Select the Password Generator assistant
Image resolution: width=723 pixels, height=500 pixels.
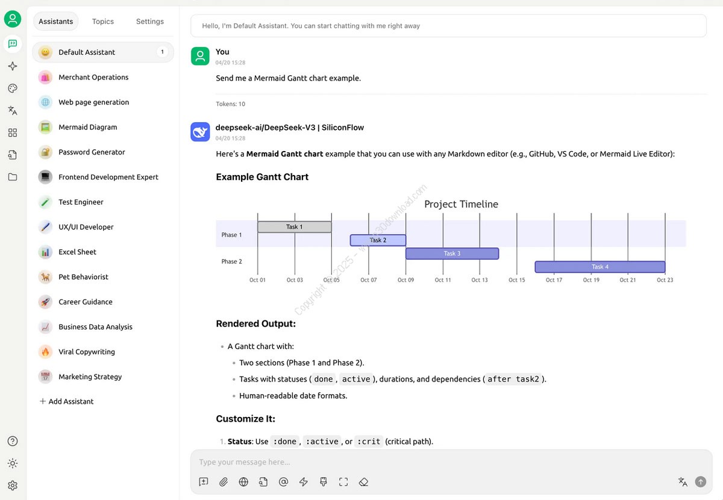coord(103,152)
